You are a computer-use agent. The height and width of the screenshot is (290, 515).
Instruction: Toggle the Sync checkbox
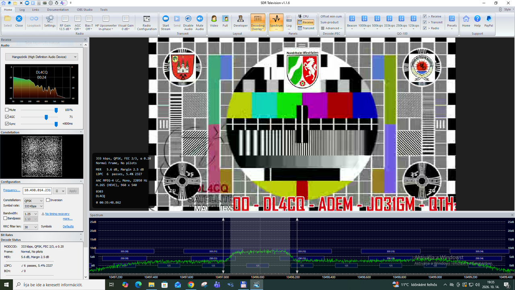(7, 124)
